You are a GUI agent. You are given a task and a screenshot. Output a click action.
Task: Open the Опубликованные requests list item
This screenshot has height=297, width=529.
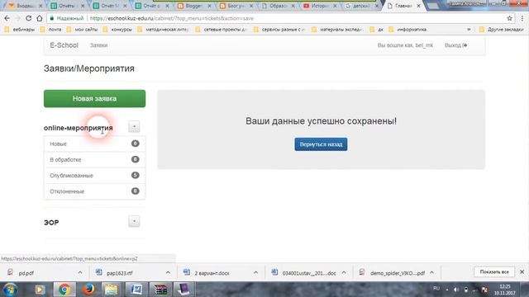(x=94, y=176)
